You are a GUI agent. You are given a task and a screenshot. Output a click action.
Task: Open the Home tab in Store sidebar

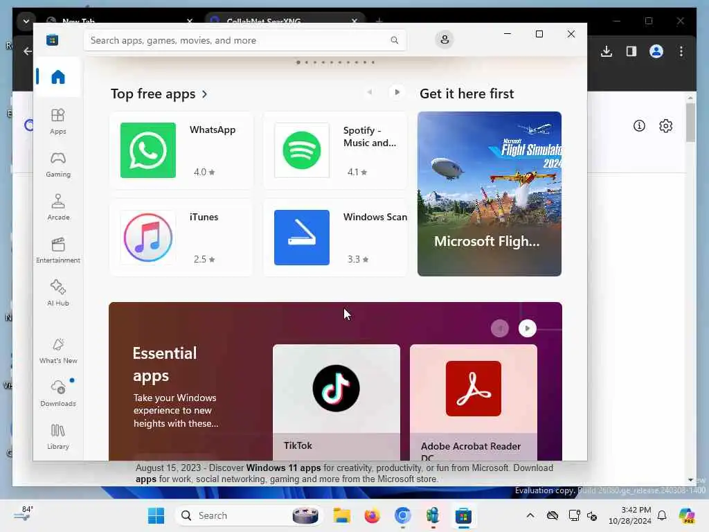[58, 77]
